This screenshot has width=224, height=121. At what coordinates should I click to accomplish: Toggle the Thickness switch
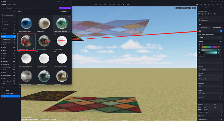(x=220, y=79)
